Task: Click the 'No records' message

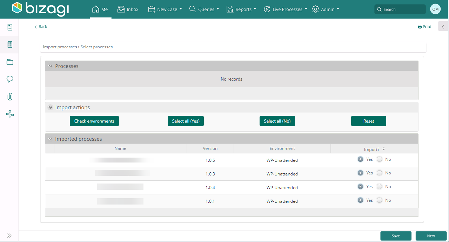Action: (232, 79)
